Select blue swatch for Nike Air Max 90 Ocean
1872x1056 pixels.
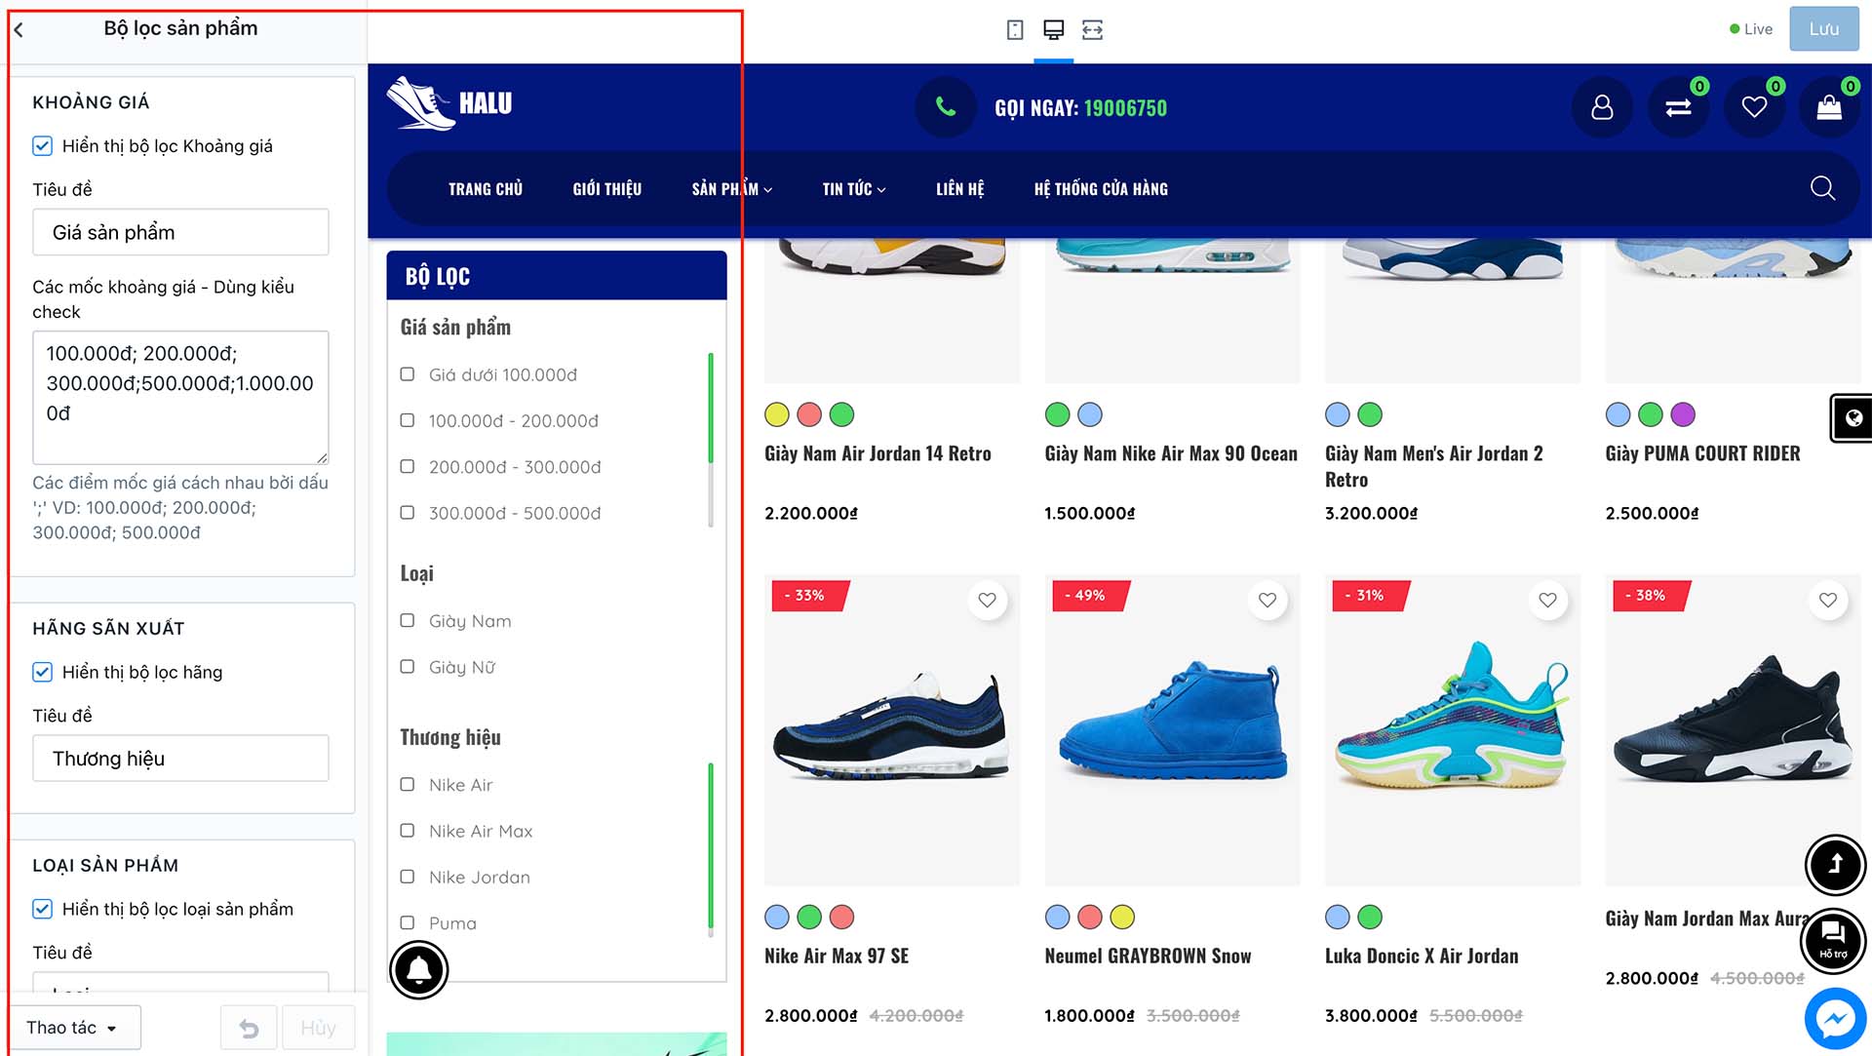(x=1090, y=414)
